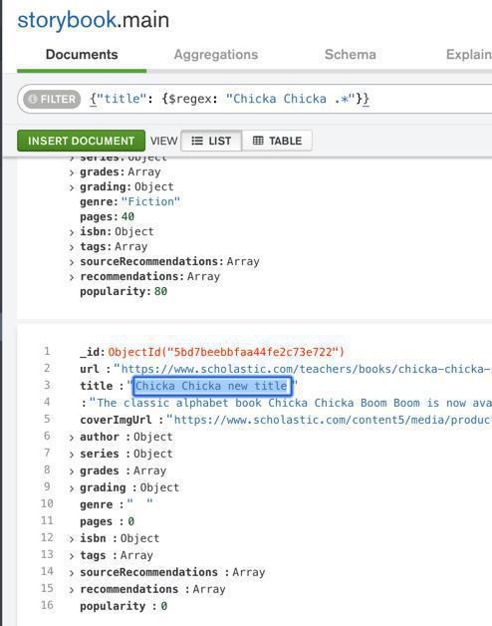Click the popularity value 80
Viewport: 492px width, 626px height.
pyautogui.click(x=160, y=291)
